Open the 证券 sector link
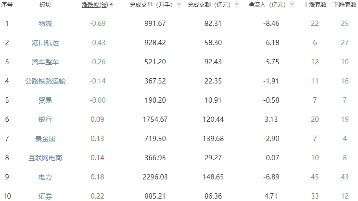The width and height of the screenshot is (358, 201). (45, 196)
